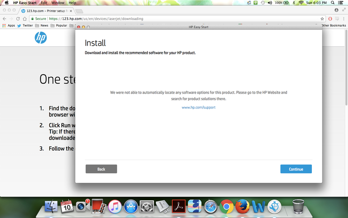
Task: Click the Sun 6:03 PM clock
Action: [316, 3]
